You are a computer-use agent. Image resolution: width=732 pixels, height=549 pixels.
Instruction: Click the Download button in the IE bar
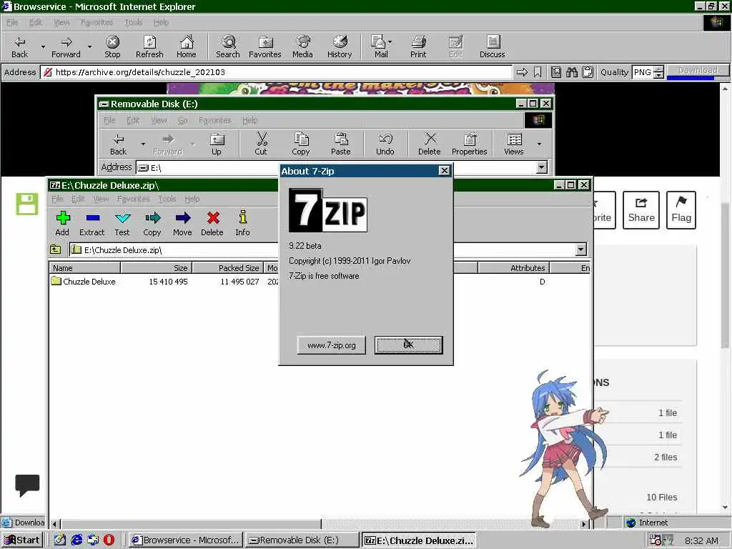[x=698, y=71]
